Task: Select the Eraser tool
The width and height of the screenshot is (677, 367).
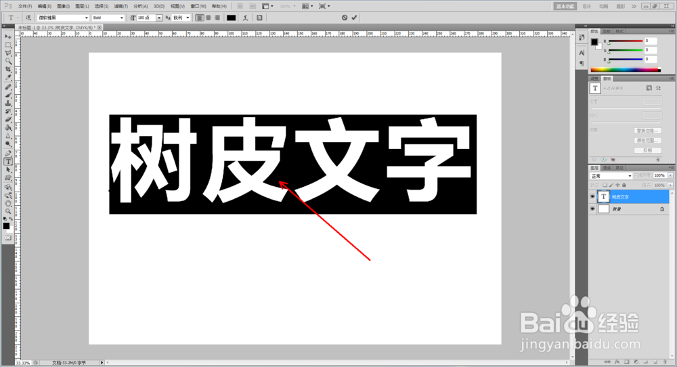Action: point(7,120)
